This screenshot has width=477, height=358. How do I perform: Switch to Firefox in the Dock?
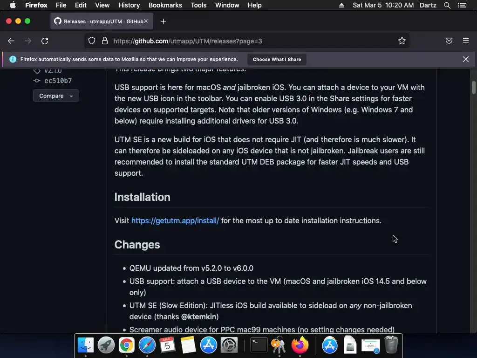pos(300,345)
